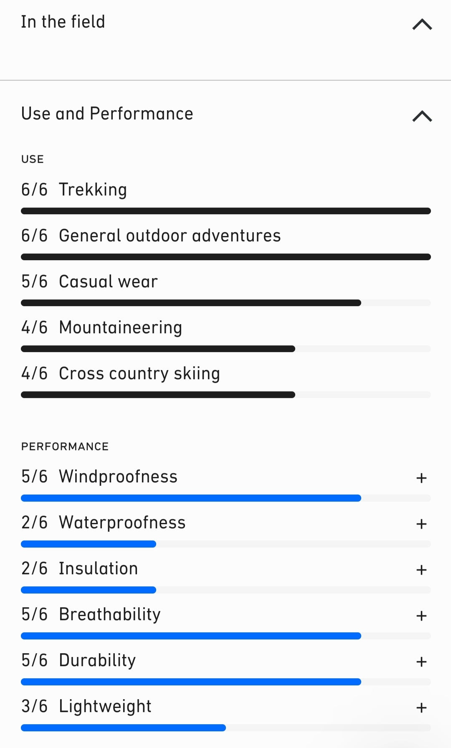This screenshot has height=748, width=451.
Task: Click the Casual wear rating bar
Action: (191, 303)
